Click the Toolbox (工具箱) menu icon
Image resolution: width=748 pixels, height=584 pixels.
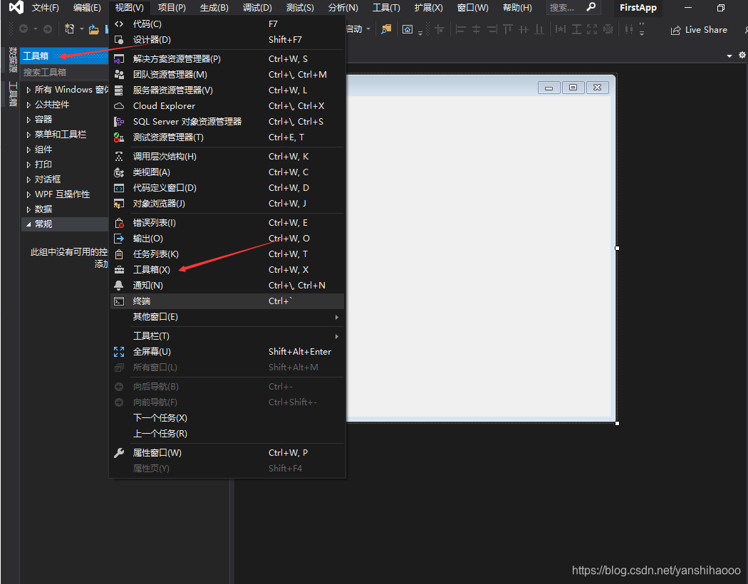tap(119, 270)
